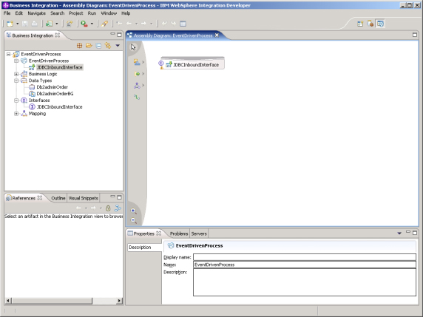Open the Project menu
Screen dimensions: 423x317
click(76, 13)
